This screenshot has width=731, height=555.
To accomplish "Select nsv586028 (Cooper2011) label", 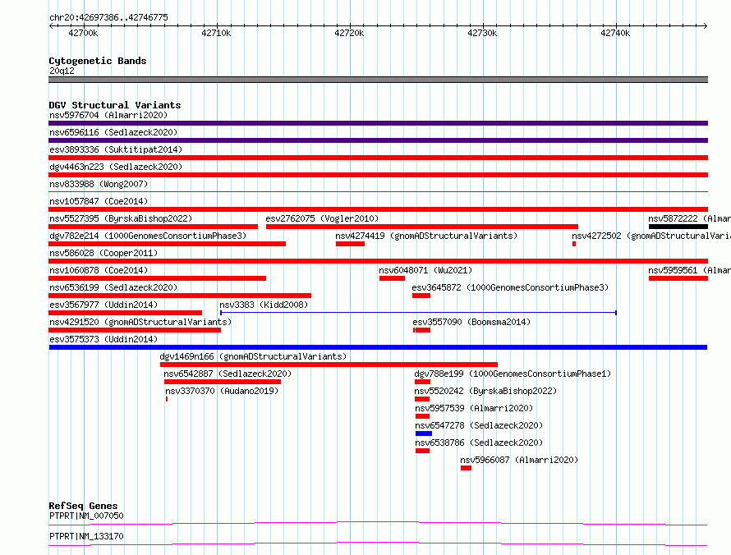I will pyautogui.click(x=103, y=253).
